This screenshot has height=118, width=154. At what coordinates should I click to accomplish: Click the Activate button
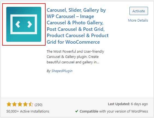139,11
